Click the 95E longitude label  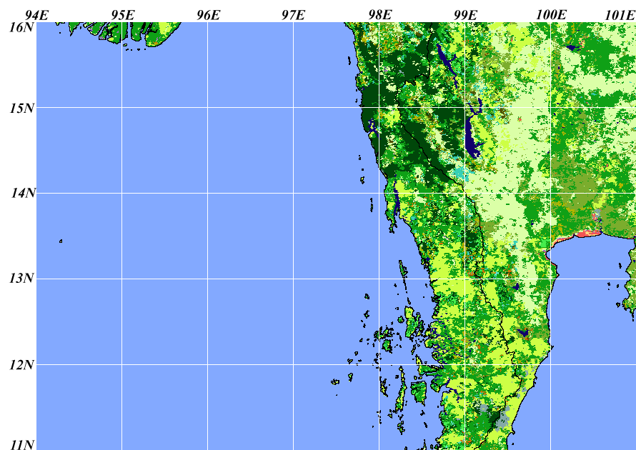(x=122, y=16)
